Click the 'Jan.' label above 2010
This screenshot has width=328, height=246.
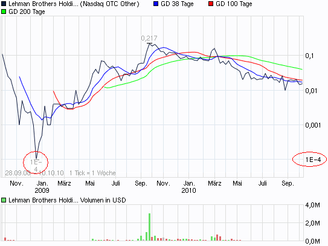click(x=189, y=183)
